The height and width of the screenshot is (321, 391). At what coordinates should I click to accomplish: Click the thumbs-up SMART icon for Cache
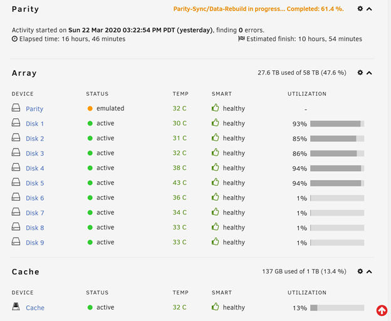click(215, 307)
